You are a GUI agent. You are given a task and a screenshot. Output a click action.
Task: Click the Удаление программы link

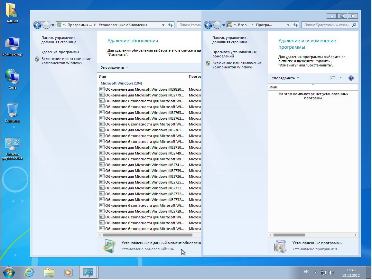[60, 52]
